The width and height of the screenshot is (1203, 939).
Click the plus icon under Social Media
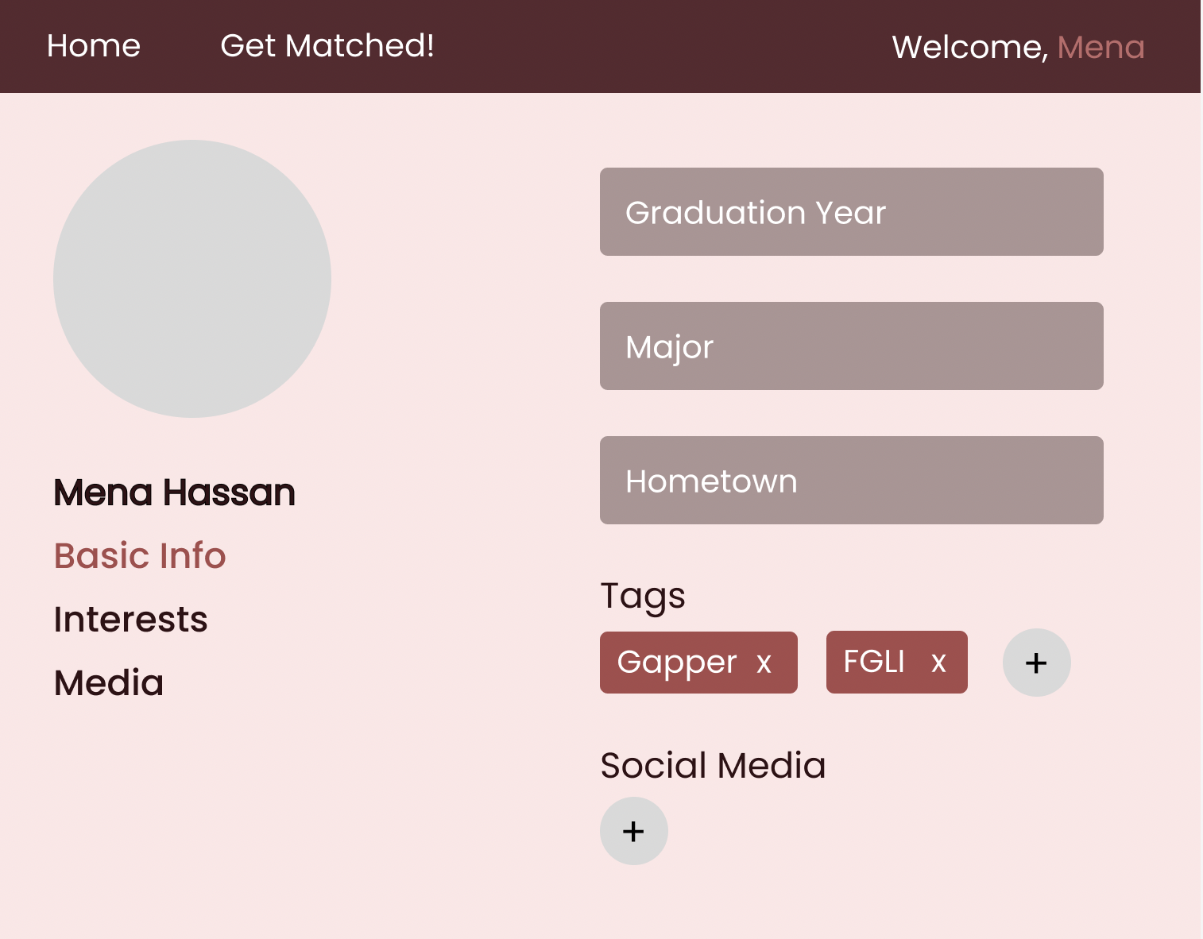pos(633,831)
